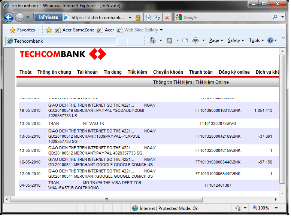
Task: Go back with the browser Back arrow
Action: [9, 18]
